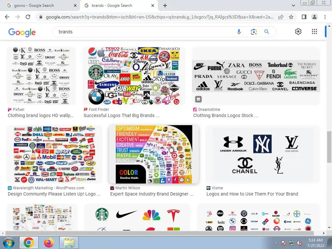Click the vertical page scrollbar thumb
The height and width of the screenshot is (249, 332).
click(329, 147)
